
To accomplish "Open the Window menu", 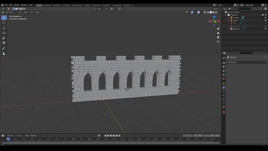I will [x=24, y=5].
